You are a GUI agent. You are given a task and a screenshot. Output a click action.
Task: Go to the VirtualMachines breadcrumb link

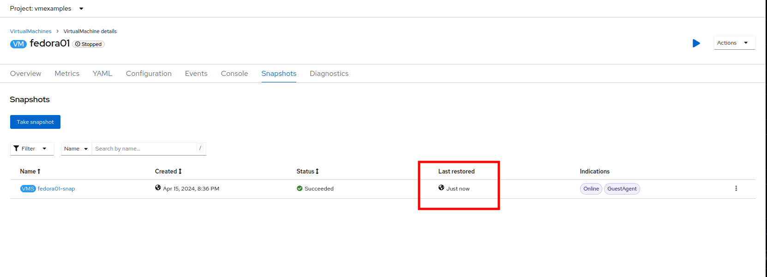click(31, 31)
